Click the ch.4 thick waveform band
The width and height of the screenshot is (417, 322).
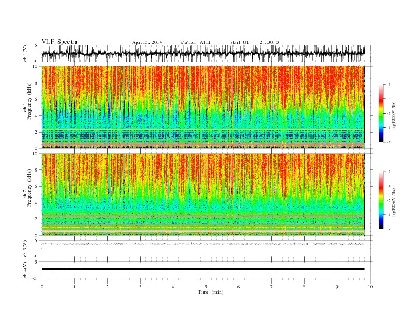203,269
